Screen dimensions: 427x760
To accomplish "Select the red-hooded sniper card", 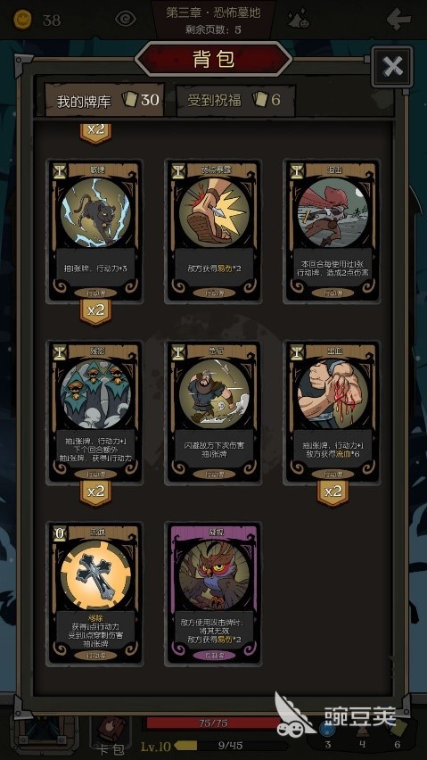I will point(333,231).
